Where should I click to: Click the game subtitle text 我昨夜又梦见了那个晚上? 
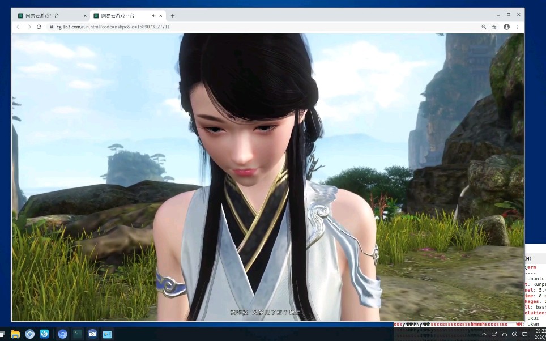click(x=265, y=313)
